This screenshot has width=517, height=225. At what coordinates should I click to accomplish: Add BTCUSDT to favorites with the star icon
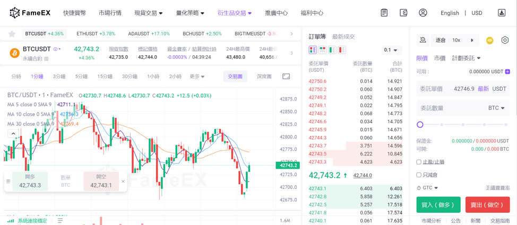12,34
